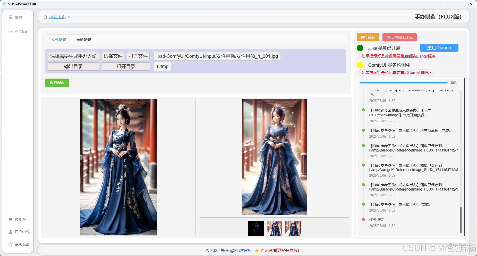Screen dimensions: 477x256
Task: Click the source portrait photo on left
Action: click(x=119, y=167)
